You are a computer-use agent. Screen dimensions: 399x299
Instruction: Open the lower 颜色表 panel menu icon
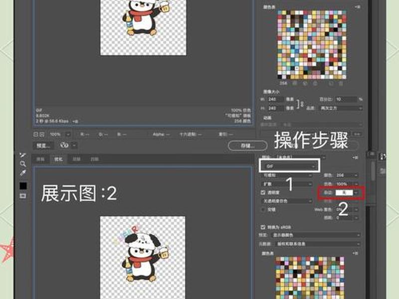pyautogui.click(x=355, y=253)
